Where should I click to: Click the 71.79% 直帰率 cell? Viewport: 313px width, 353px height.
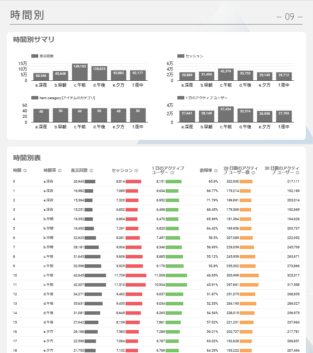pyautogui.click(x=212, y=200)
